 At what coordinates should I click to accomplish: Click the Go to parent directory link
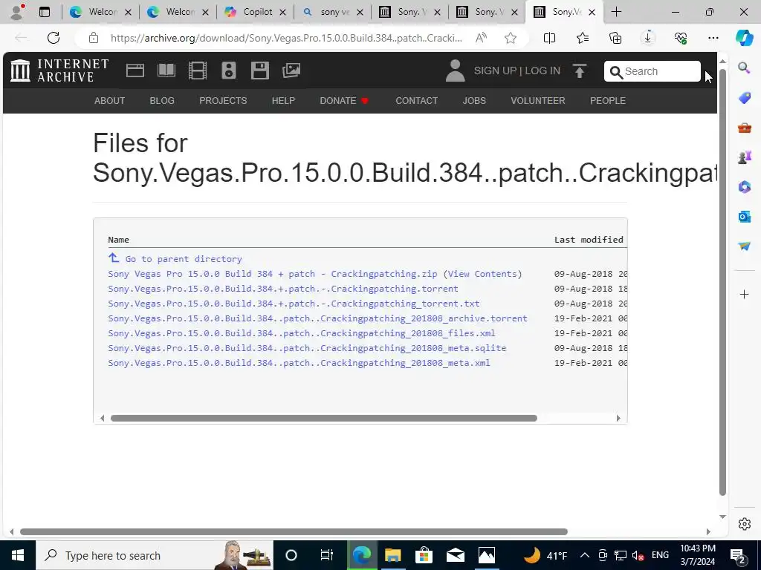point(175,259)
